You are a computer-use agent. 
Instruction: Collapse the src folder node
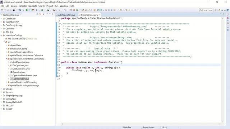pyautogui.click(x=4, y=42)
